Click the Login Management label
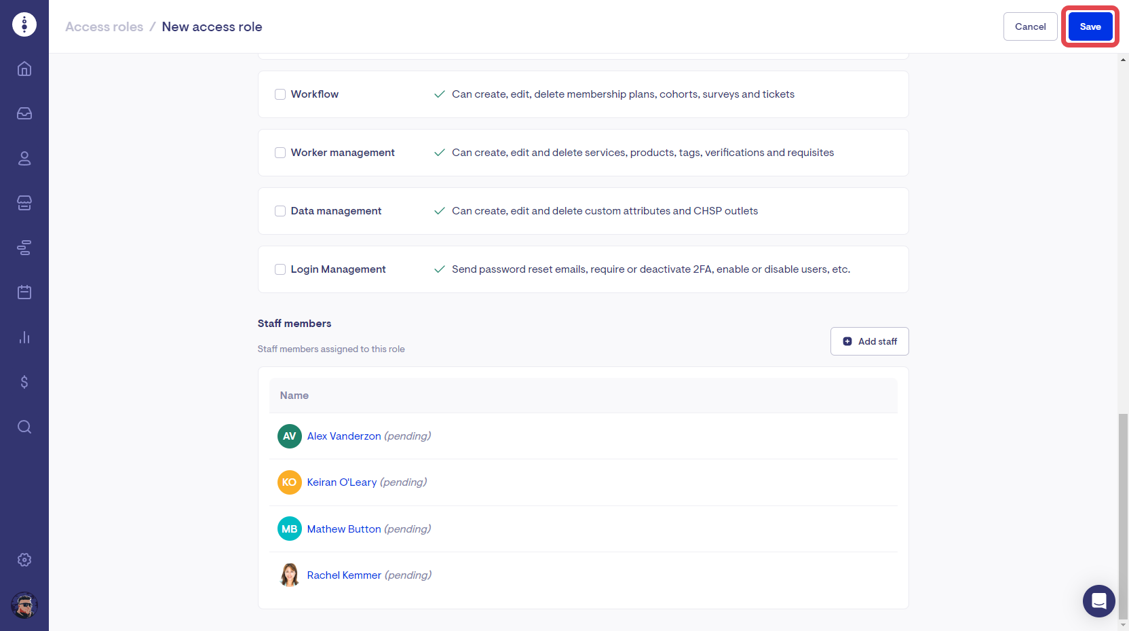The height and width of the screenshot is (631, 1129). (x=338, y=269)
